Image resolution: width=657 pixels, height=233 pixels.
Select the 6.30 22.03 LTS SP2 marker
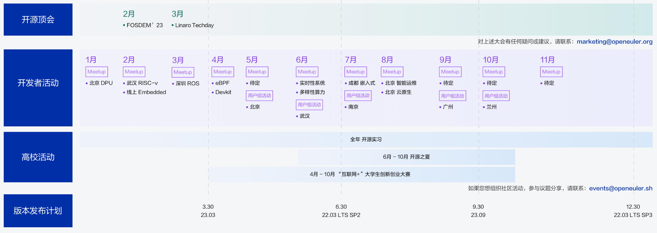(341, 211)
